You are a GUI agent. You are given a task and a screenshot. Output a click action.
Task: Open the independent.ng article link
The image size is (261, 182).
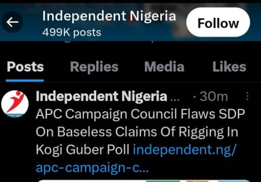pyautogui.click(x=184, y=150)
